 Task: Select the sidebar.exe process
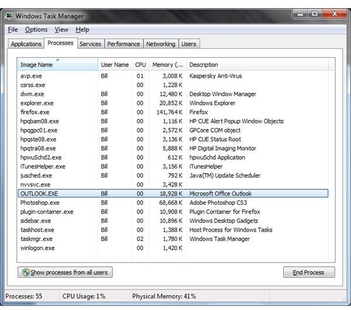tap(173, 221)
